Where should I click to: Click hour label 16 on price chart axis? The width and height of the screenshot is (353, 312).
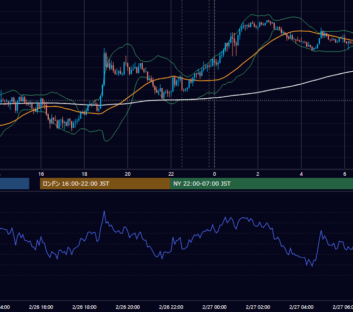(41, 174)
